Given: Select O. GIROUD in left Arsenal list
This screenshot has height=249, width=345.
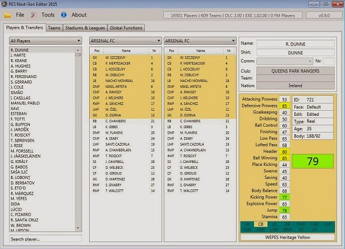Looking at the screenshot, I should click(125, 173).
